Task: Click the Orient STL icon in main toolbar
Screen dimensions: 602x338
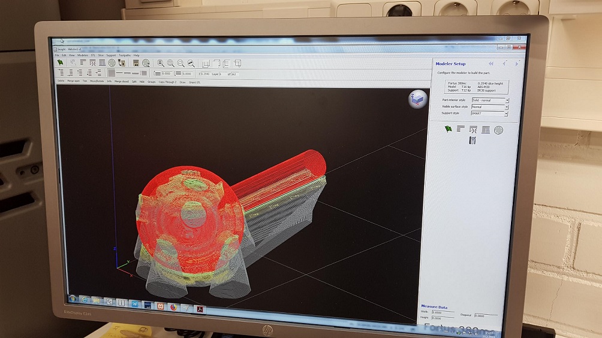Action: (73, 62)
